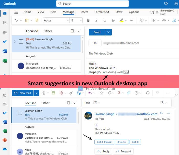Open more formatting options ellipsis in ribbon
The image size is (179, 155).
(x=132, y=20)
